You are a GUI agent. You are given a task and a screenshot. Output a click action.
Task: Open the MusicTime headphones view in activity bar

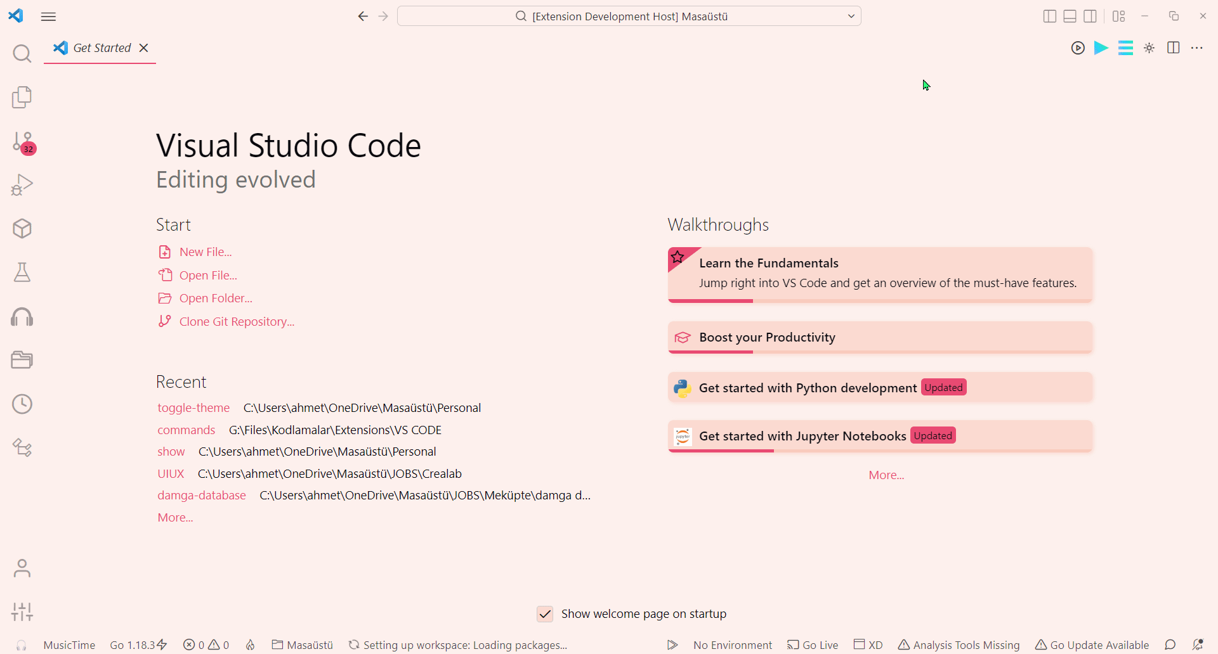click(22, 316)
